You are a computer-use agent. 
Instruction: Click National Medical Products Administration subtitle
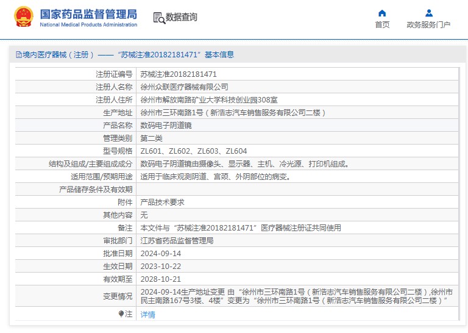88,25
